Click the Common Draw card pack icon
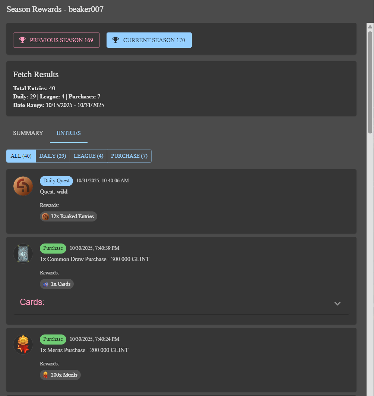Screen dimensions: 374x396 [23, 254]
